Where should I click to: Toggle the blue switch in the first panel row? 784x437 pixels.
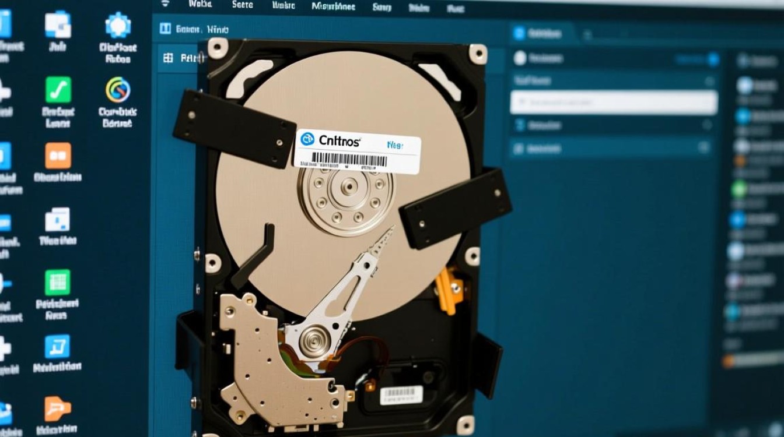click(712, 58)
